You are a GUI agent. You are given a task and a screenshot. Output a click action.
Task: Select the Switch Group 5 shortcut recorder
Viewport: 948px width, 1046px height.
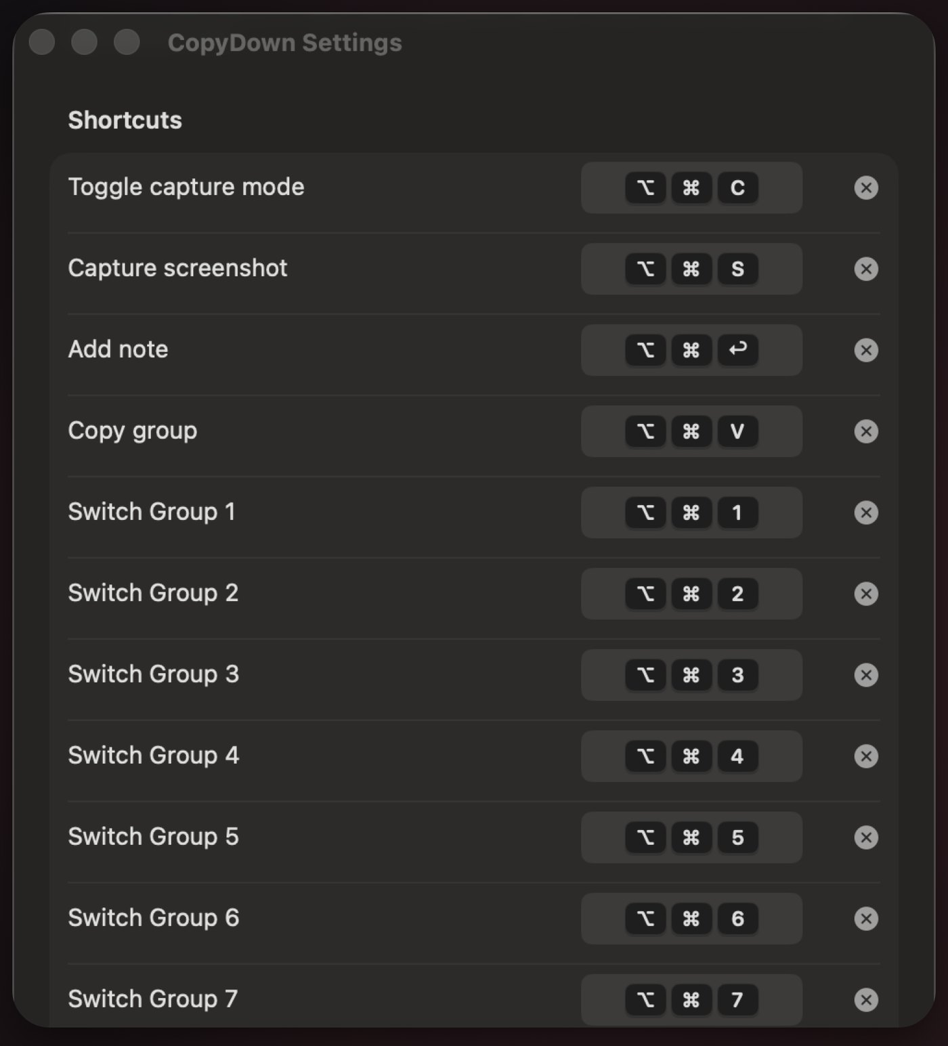691,837
